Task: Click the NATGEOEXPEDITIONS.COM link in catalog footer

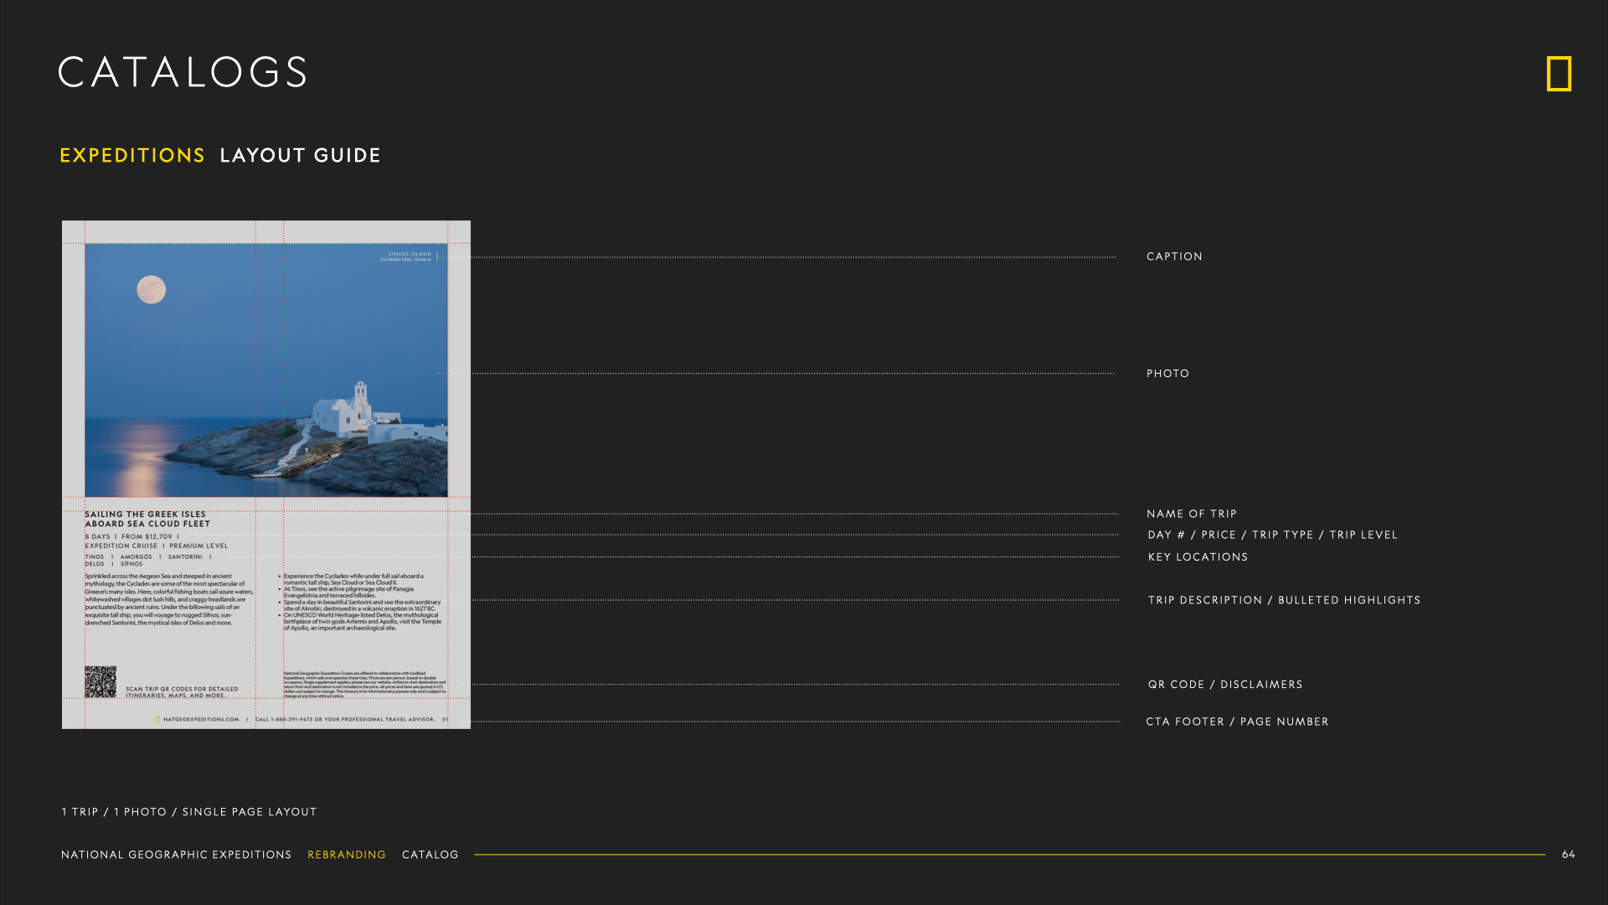Action: tap(201, 719)
